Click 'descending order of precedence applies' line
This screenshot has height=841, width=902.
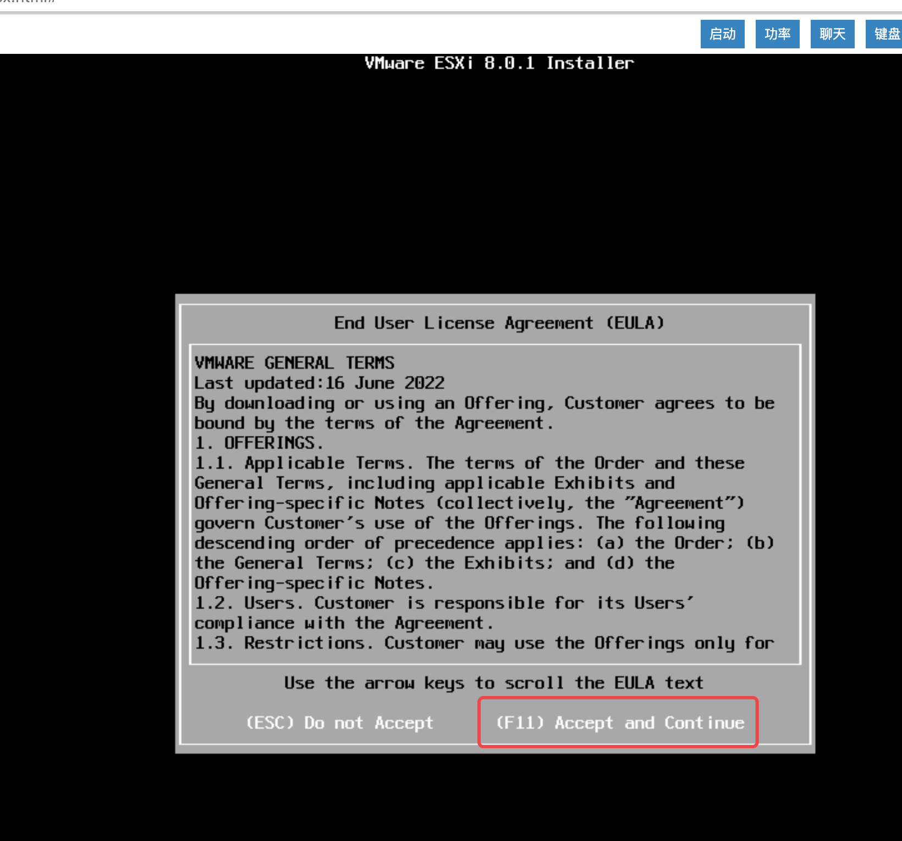485,543
